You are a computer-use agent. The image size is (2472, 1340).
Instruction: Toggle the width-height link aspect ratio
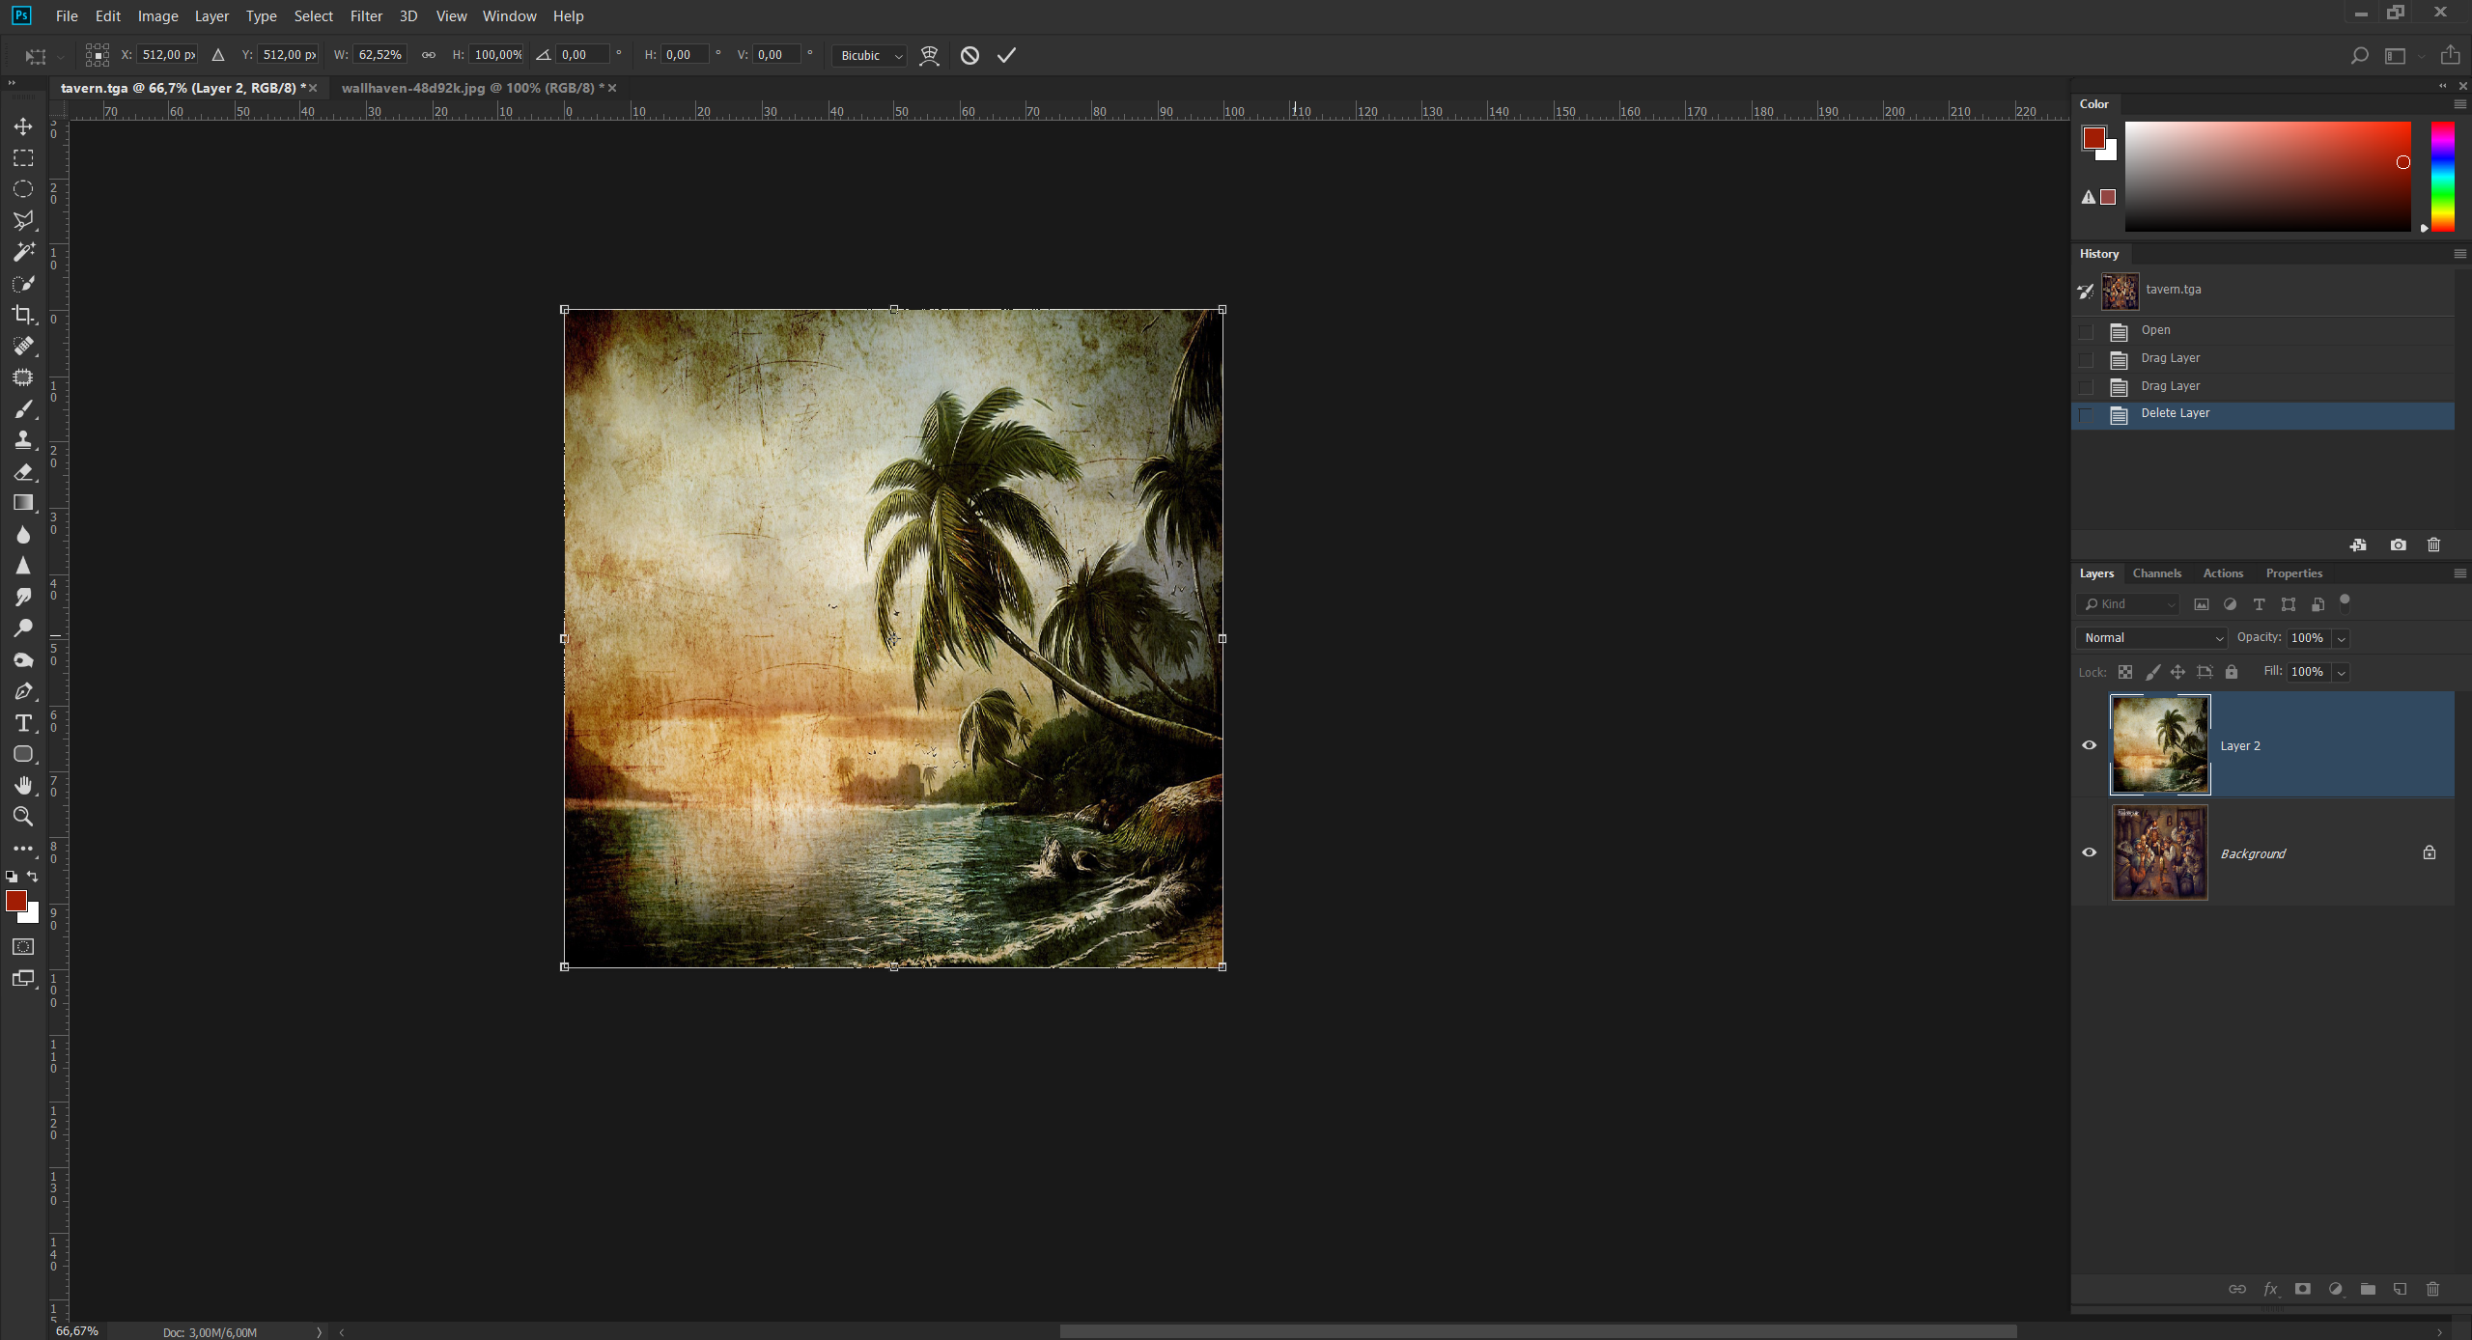[428, 55]
